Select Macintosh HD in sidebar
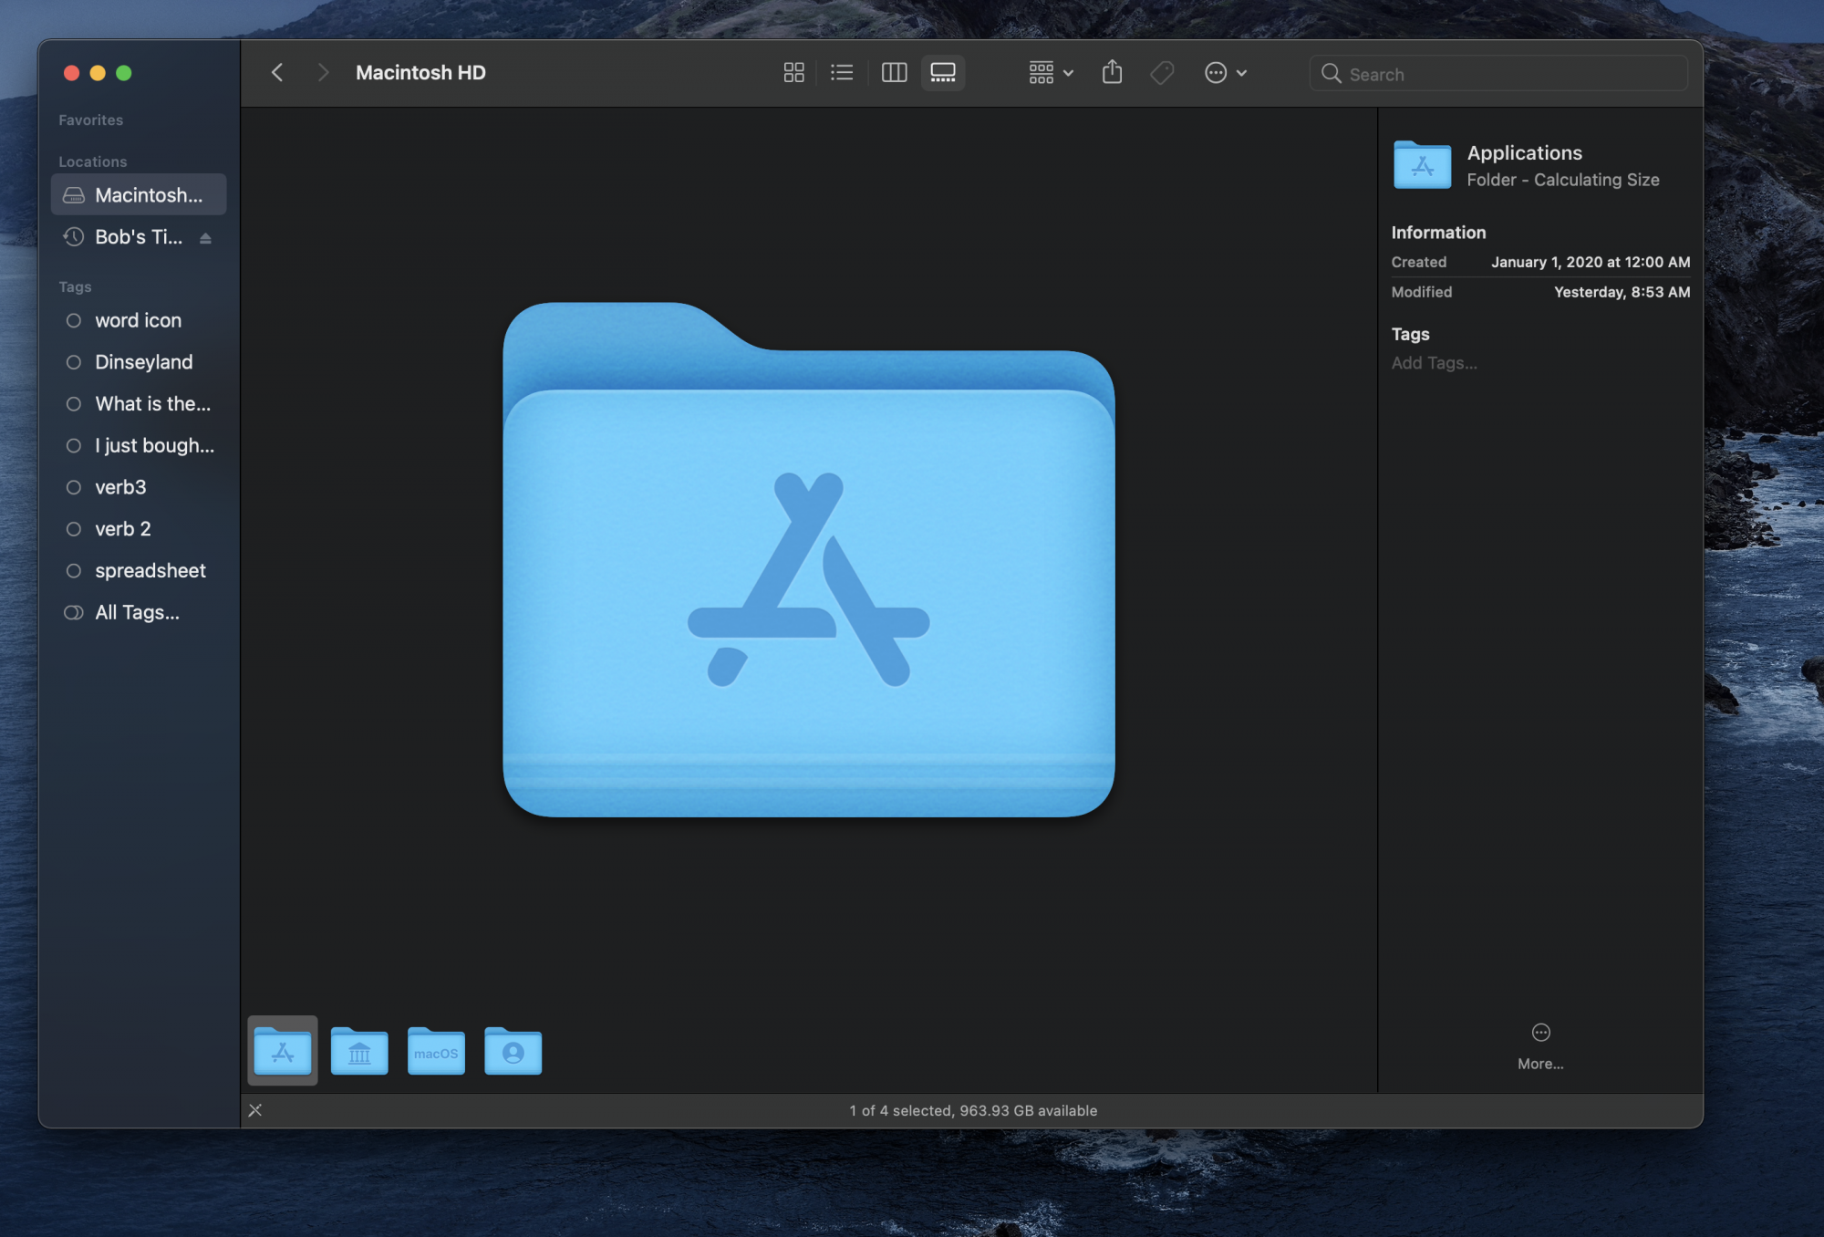Screen dimensions: 1824x1237 click(139, 194)
